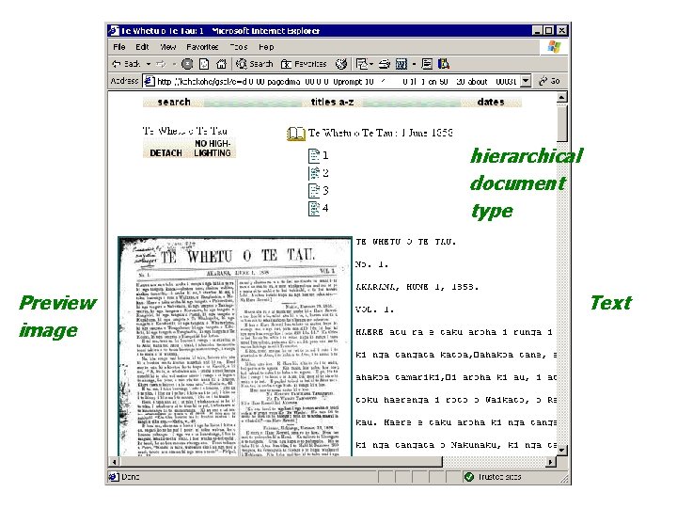Click the vertical scrollbar down arrow
677x508 pixels.
[561, 450]
